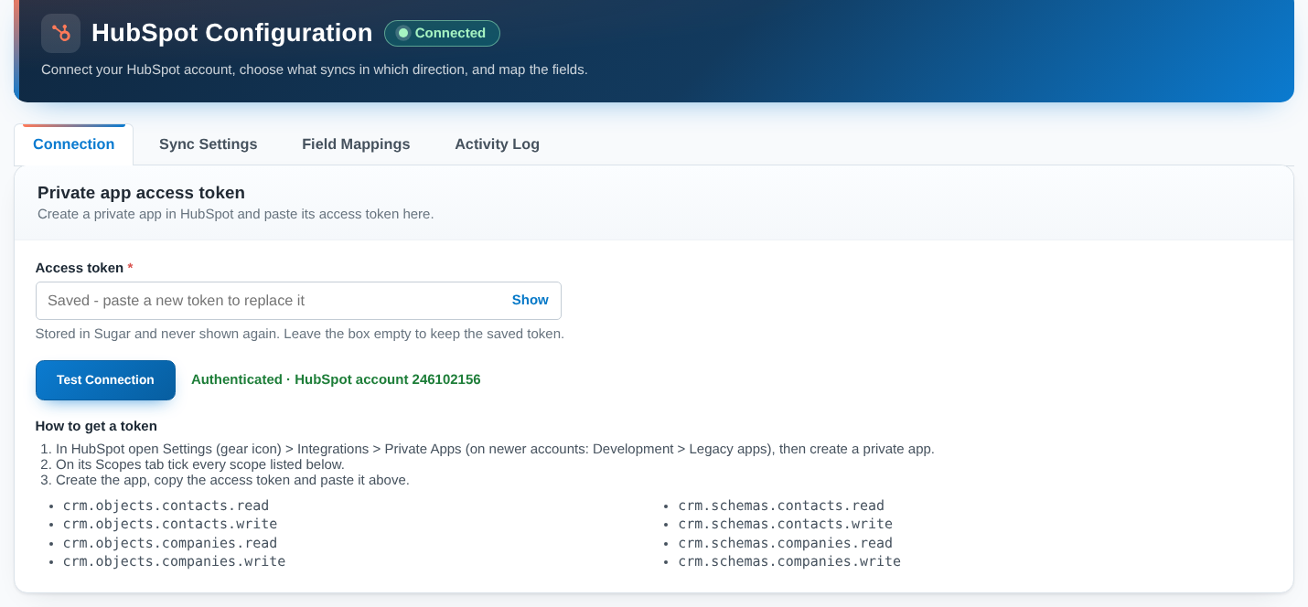The image size is (1308, 607).
Task: Select the crm.objects.companies.read scope text
Action: click(170, 543)
